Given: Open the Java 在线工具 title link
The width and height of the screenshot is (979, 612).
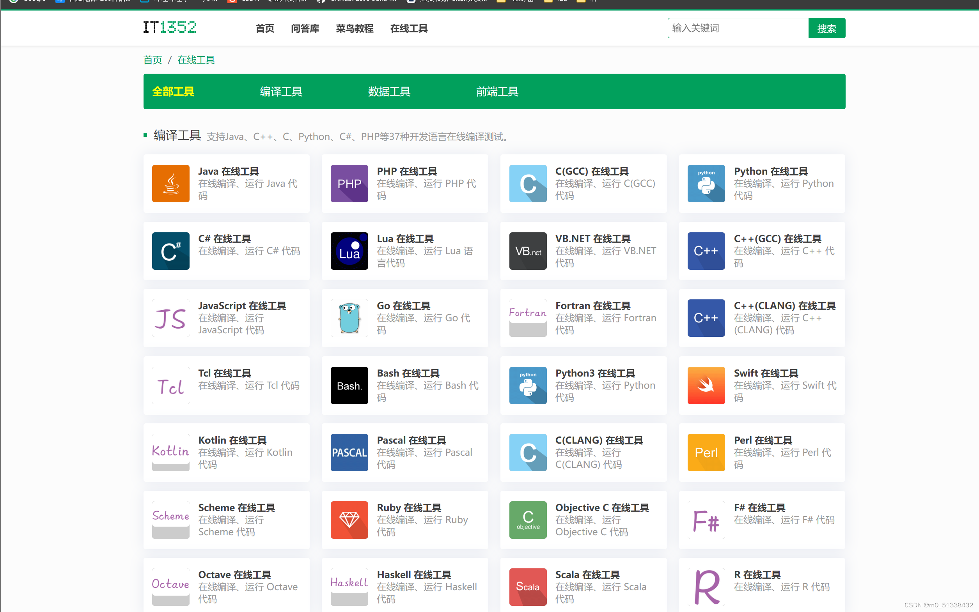Looking at the screenshot, I should [228, 171].
